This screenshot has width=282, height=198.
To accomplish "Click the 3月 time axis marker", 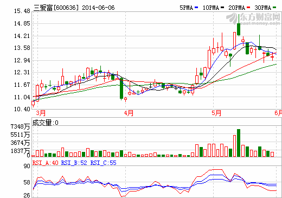I will [41, 113].
